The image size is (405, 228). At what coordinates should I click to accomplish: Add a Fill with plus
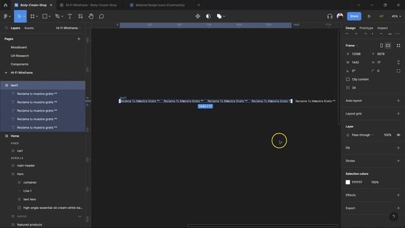coord(398,148)
